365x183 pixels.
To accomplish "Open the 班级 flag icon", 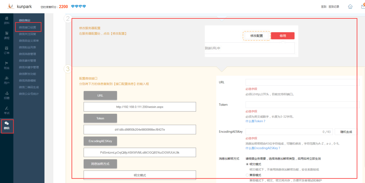I will (6, 65).
